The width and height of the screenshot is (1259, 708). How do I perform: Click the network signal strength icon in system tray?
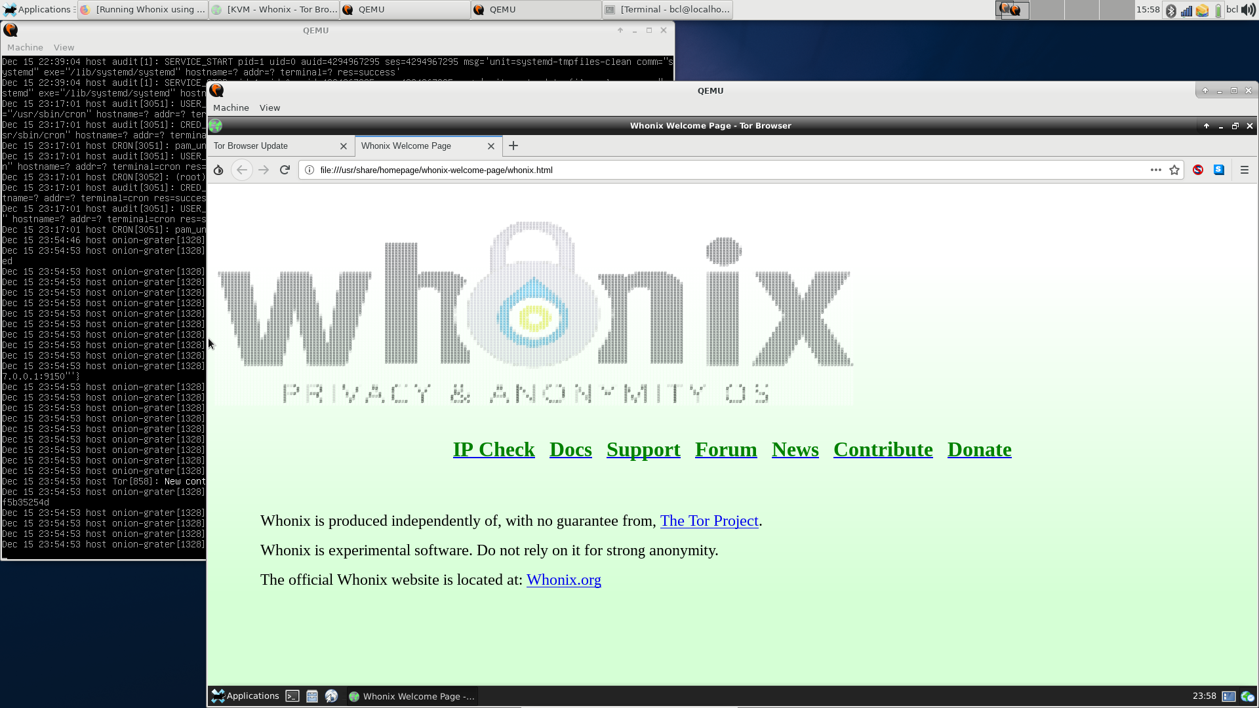(1186, 10)
